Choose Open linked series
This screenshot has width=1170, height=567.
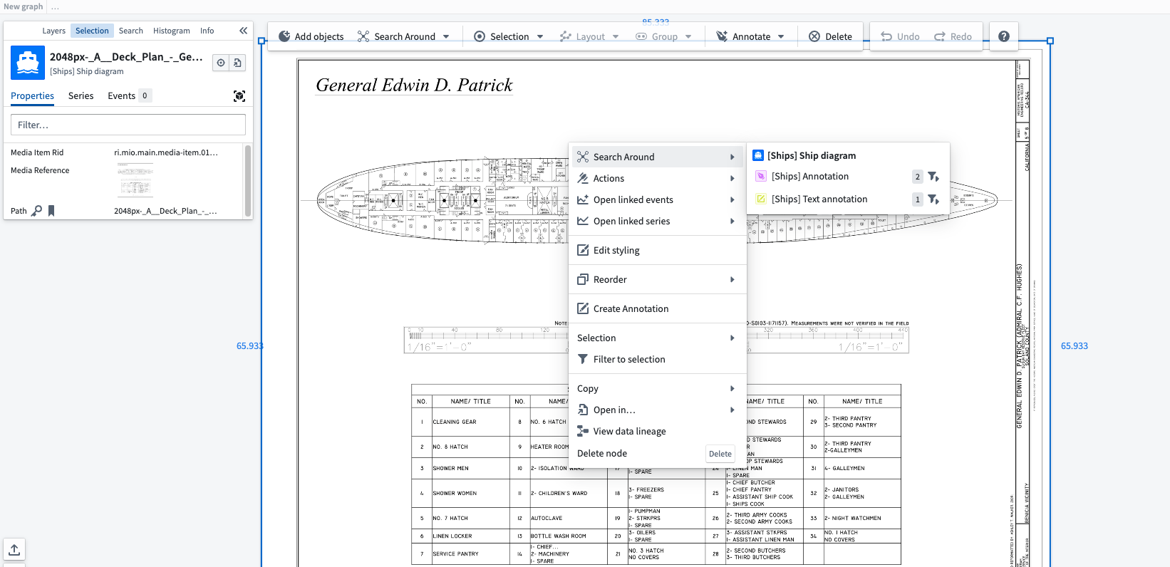(x=658, y=222)
